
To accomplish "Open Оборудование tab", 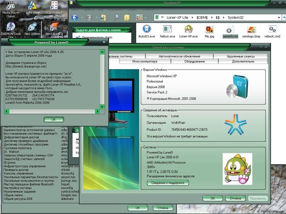I will click(195, 62).
